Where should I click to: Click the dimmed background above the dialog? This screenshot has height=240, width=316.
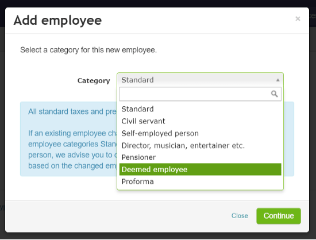click(x=157, y=3)
